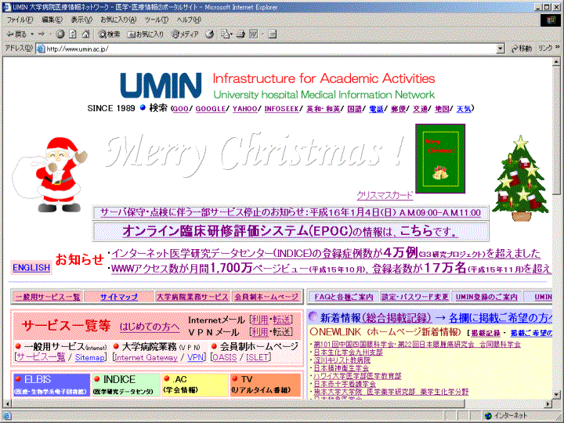The image size is (564, 423).
Task: Follow the GOOGLE search link
Action: tap(210, 109)
